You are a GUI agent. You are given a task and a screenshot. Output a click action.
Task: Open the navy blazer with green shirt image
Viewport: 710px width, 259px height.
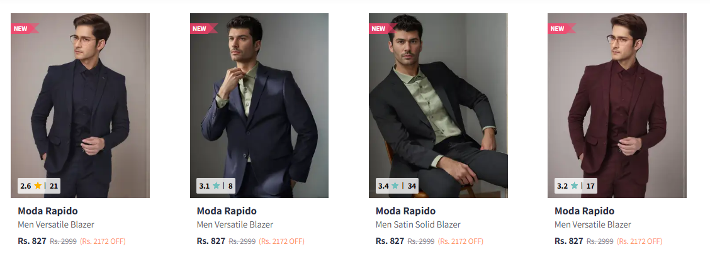(x=259, y=106)
